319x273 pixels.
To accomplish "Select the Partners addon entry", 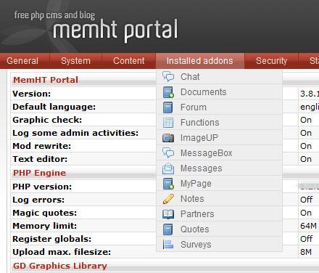I will coord(219,214).
